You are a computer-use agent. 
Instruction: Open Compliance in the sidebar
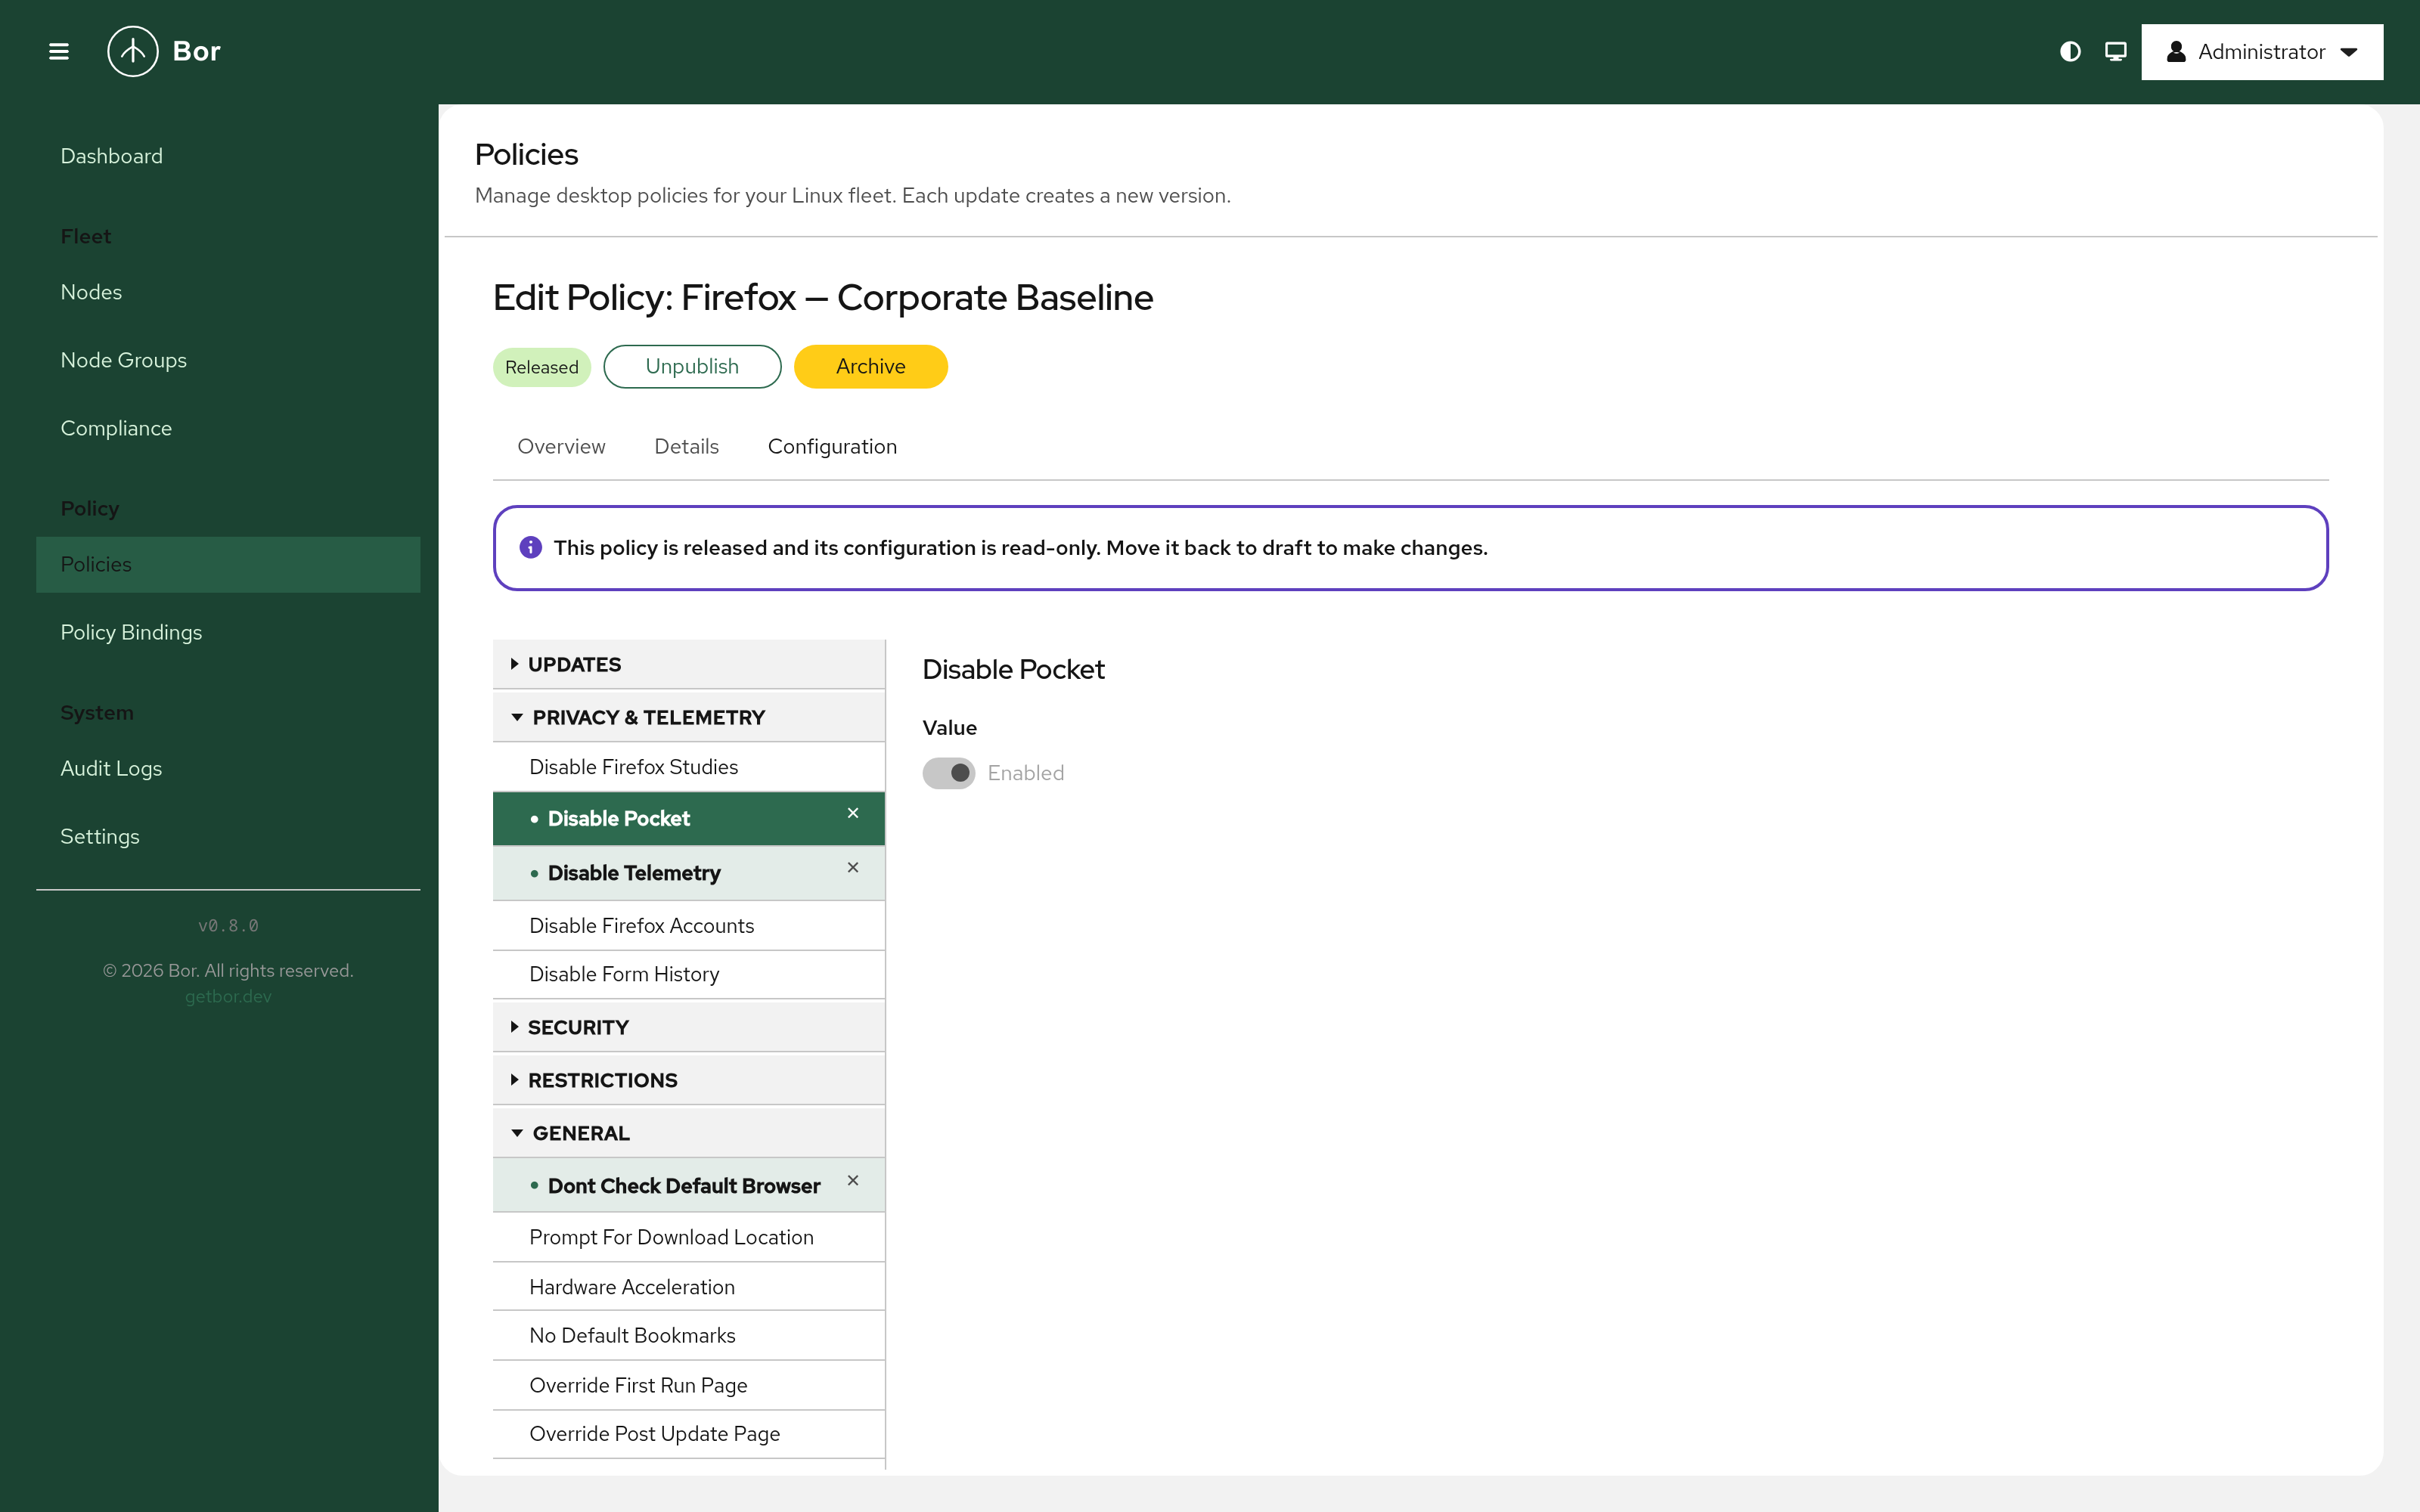click(x=228, y=428)
